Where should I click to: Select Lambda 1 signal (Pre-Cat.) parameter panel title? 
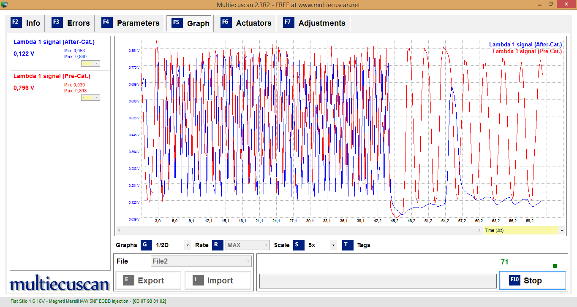click(x=52, y=76)
